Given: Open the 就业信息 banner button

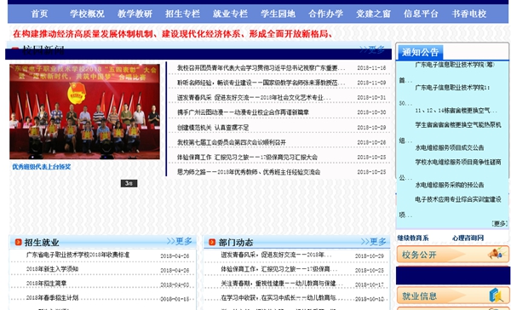Looking at the screenshot, I should coord(453,296).
